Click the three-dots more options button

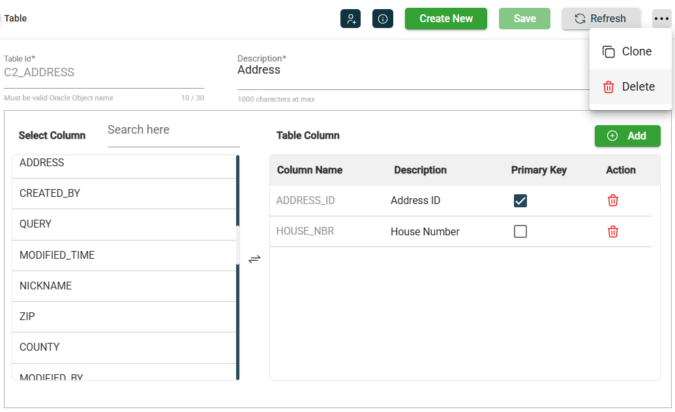pos(661,19)
